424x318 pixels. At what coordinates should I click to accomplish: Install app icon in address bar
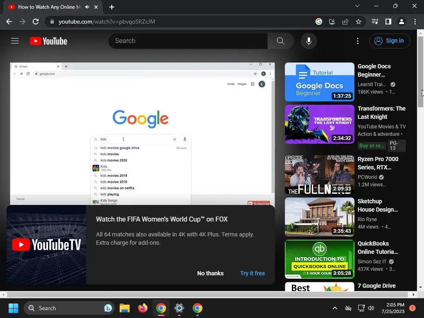pos(332,22)
